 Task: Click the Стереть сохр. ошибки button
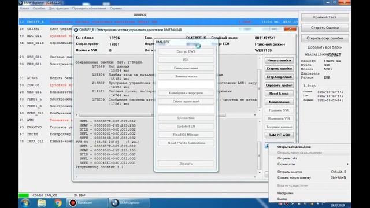tap(325, 38)
